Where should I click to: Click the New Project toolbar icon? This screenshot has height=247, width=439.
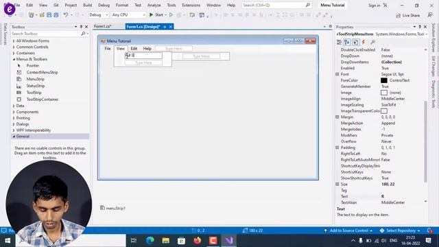coord(32,15)
